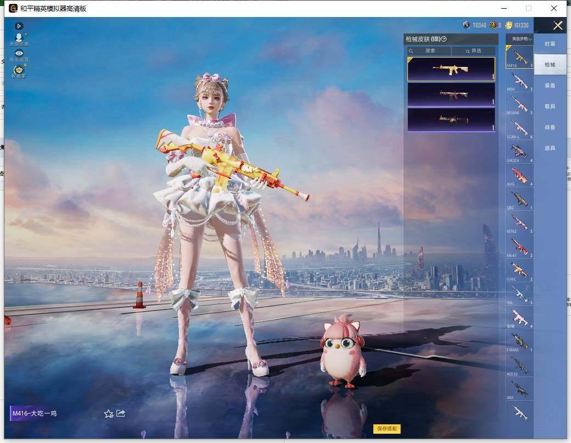This screenshot has height=443, width=571.
Task: Select the M16A4 weapon icon
Action: pos(519,104)
